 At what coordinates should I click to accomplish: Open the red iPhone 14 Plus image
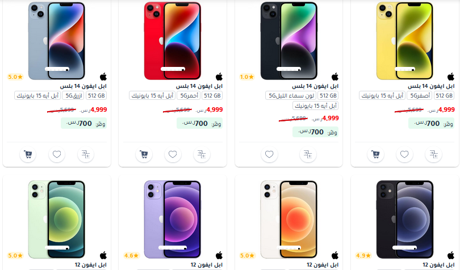[x=173, y=40]
